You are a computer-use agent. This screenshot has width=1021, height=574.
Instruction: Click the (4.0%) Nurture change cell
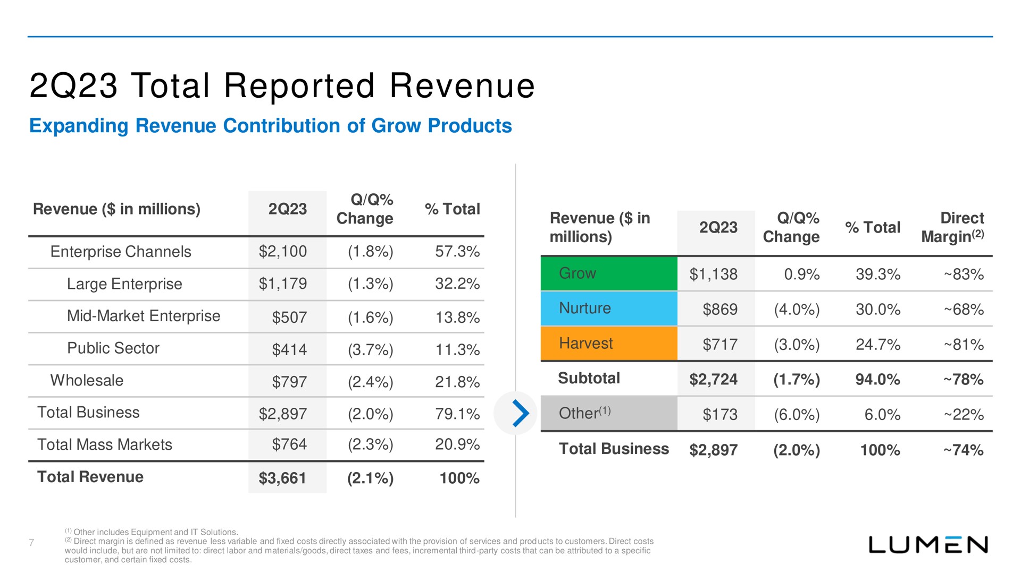797,310
